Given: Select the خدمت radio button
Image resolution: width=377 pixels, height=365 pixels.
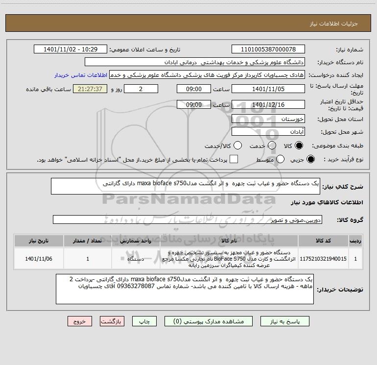Looking at the screenshot, I should click(272, 146).
